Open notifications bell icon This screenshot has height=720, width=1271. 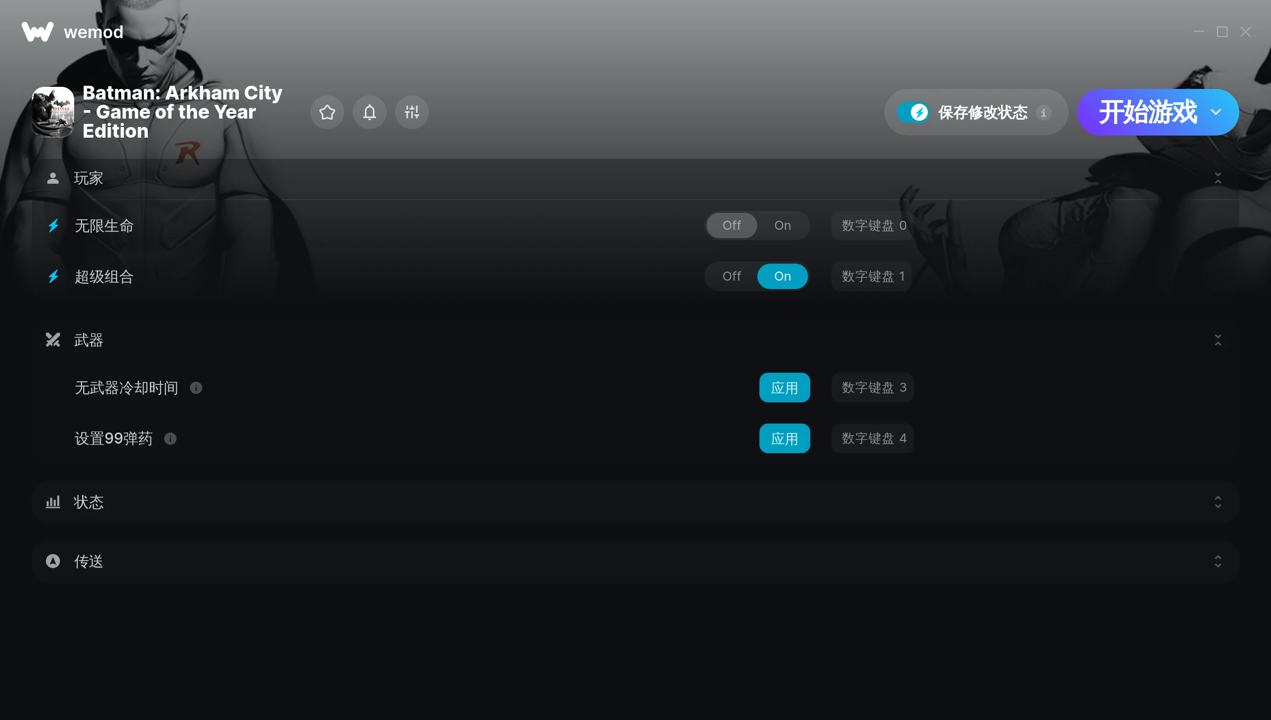[370, 112]
